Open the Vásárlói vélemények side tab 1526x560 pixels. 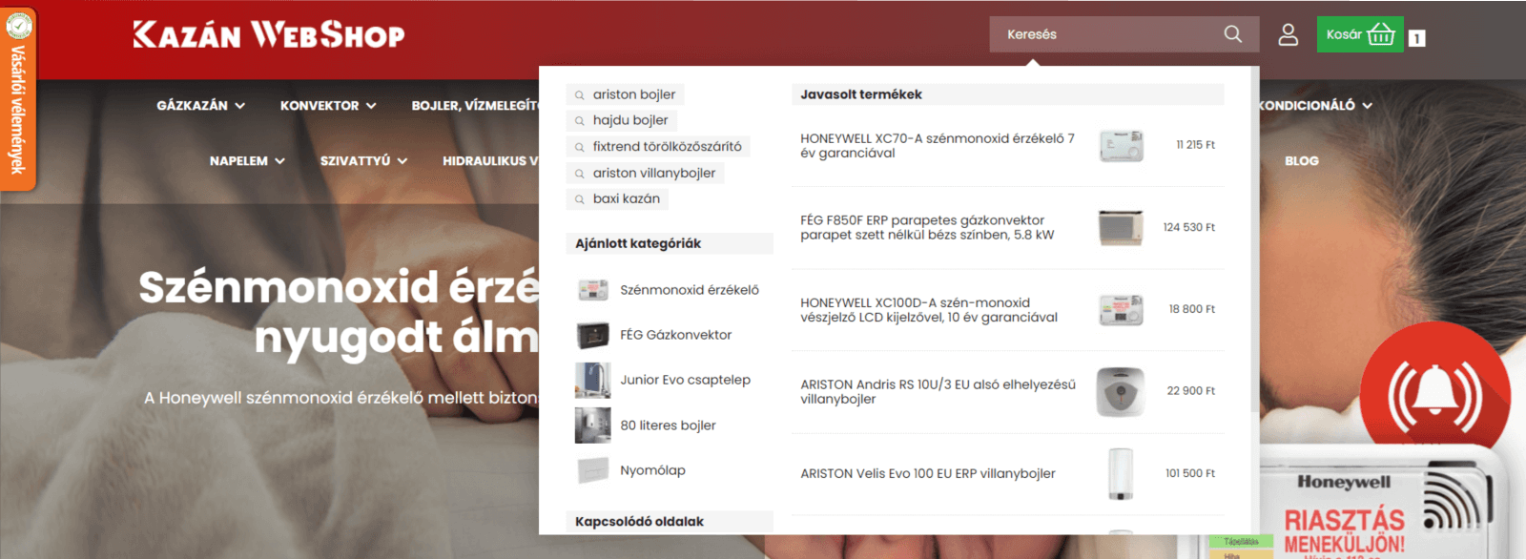click(x=18, y=99)
